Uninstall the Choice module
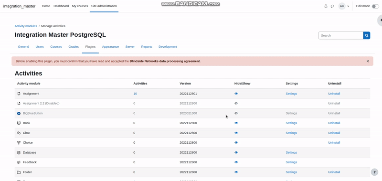Viewport: 382px width, 181px height. click(x=334, y=143)
